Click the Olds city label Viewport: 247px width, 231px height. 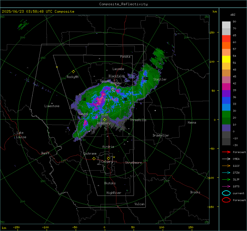105,115
